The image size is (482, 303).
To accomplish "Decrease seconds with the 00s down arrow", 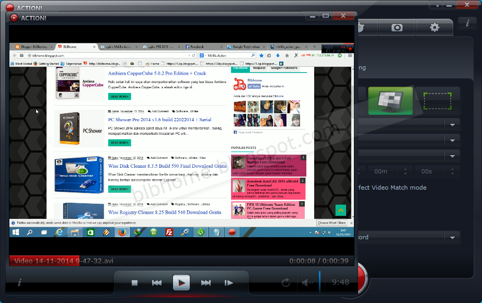I will 452,174.
